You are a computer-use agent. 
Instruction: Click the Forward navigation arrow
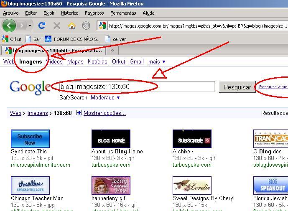22,25
